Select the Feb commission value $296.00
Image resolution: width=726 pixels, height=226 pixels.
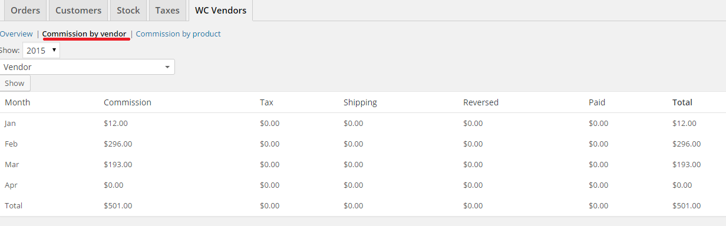point(118,144)
